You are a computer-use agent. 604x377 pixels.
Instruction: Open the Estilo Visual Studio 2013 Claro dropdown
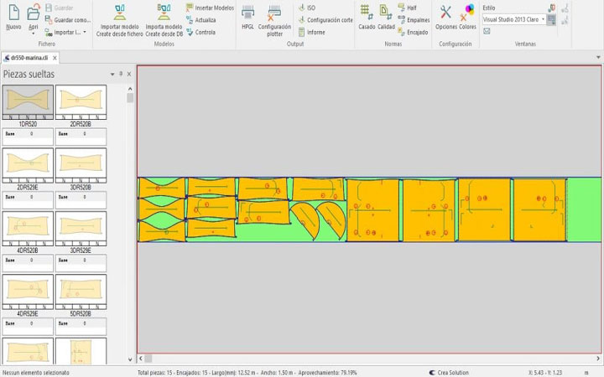point(544,19)
